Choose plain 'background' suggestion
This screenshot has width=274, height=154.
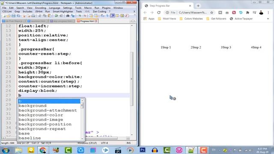point(33,106)
